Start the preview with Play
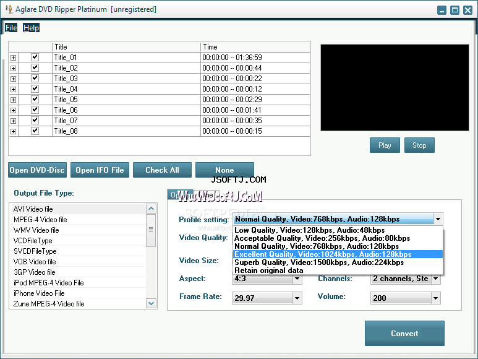Image resolution: width=478 pixels, height=359 pixels. coord(385,145)
